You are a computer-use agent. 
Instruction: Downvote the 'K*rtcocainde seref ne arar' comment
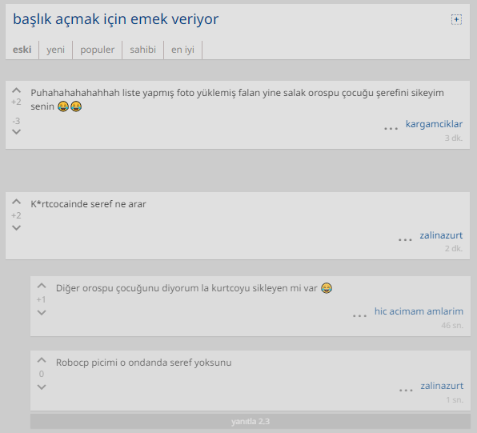(16, 227)
